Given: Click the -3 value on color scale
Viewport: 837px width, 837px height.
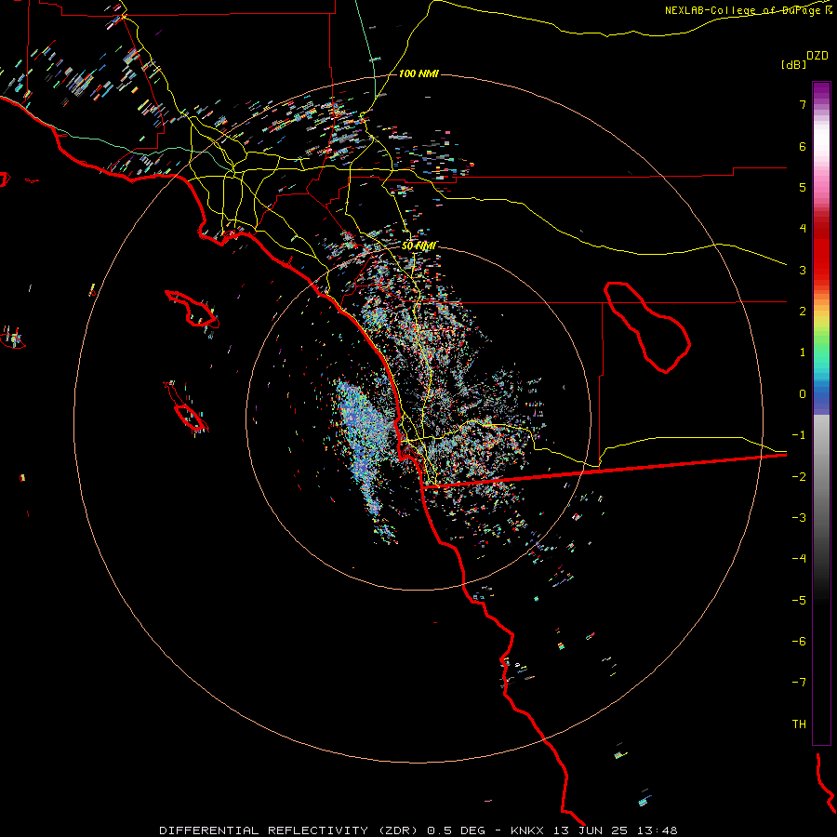Looking at the screenshot, I should click(x=799, y=518).
